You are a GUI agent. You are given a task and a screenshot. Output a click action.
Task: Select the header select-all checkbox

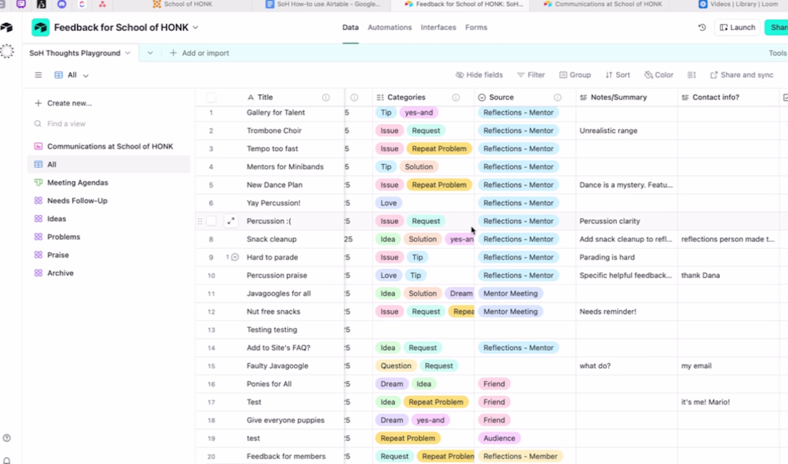point(211,97)
